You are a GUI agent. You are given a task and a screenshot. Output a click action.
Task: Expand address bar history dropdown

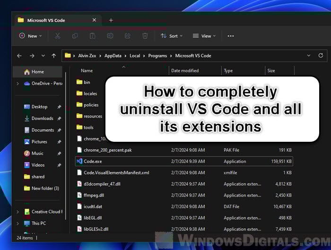coord(309,55)
